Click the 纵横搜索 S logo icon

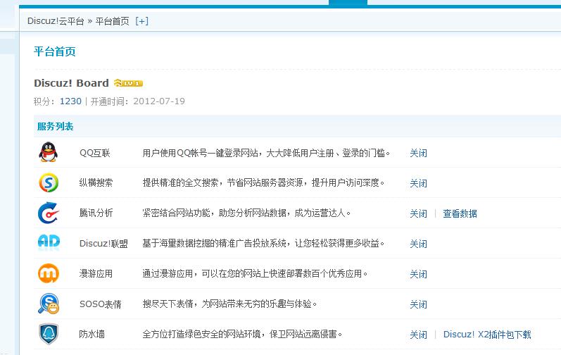tap(49, 182)
